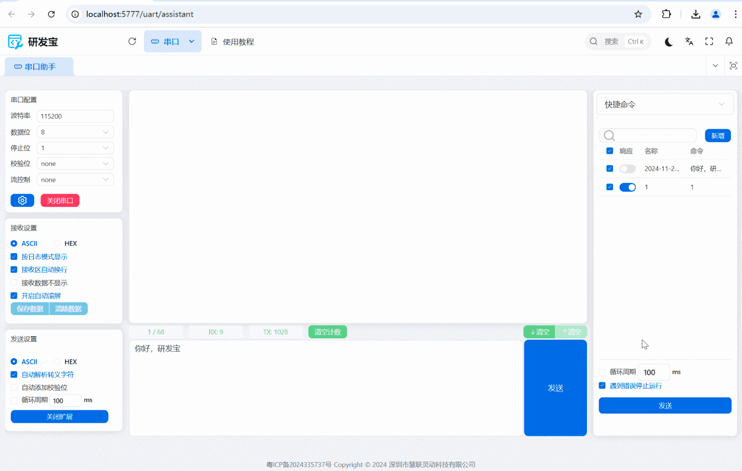Click the red 关闭串口 button
Screen dimensions: 742x471
pos(60,200)
